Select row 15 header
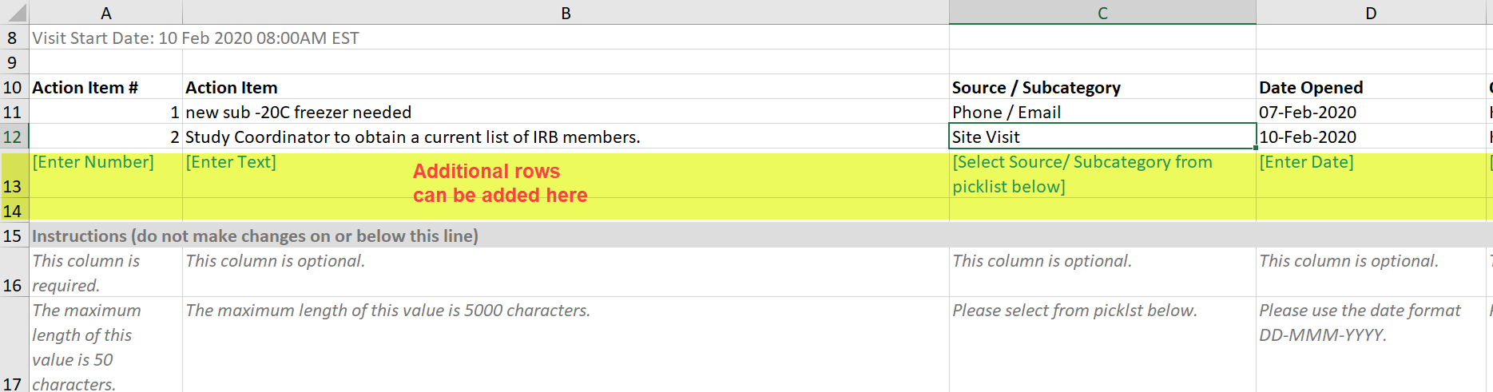Viewport: 1493px width, 392px height. [x=14, y=236]
